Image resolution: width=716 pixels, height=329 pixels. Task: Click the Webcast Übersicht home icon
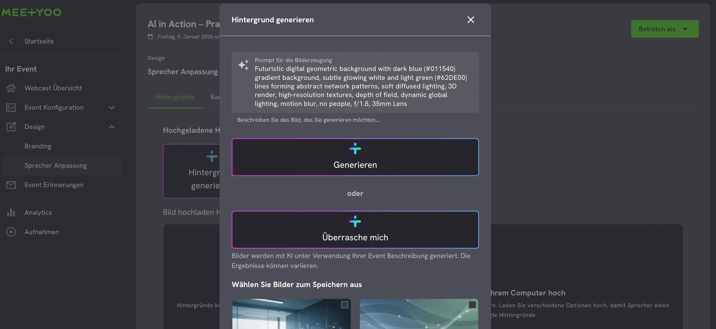(11, 88)
